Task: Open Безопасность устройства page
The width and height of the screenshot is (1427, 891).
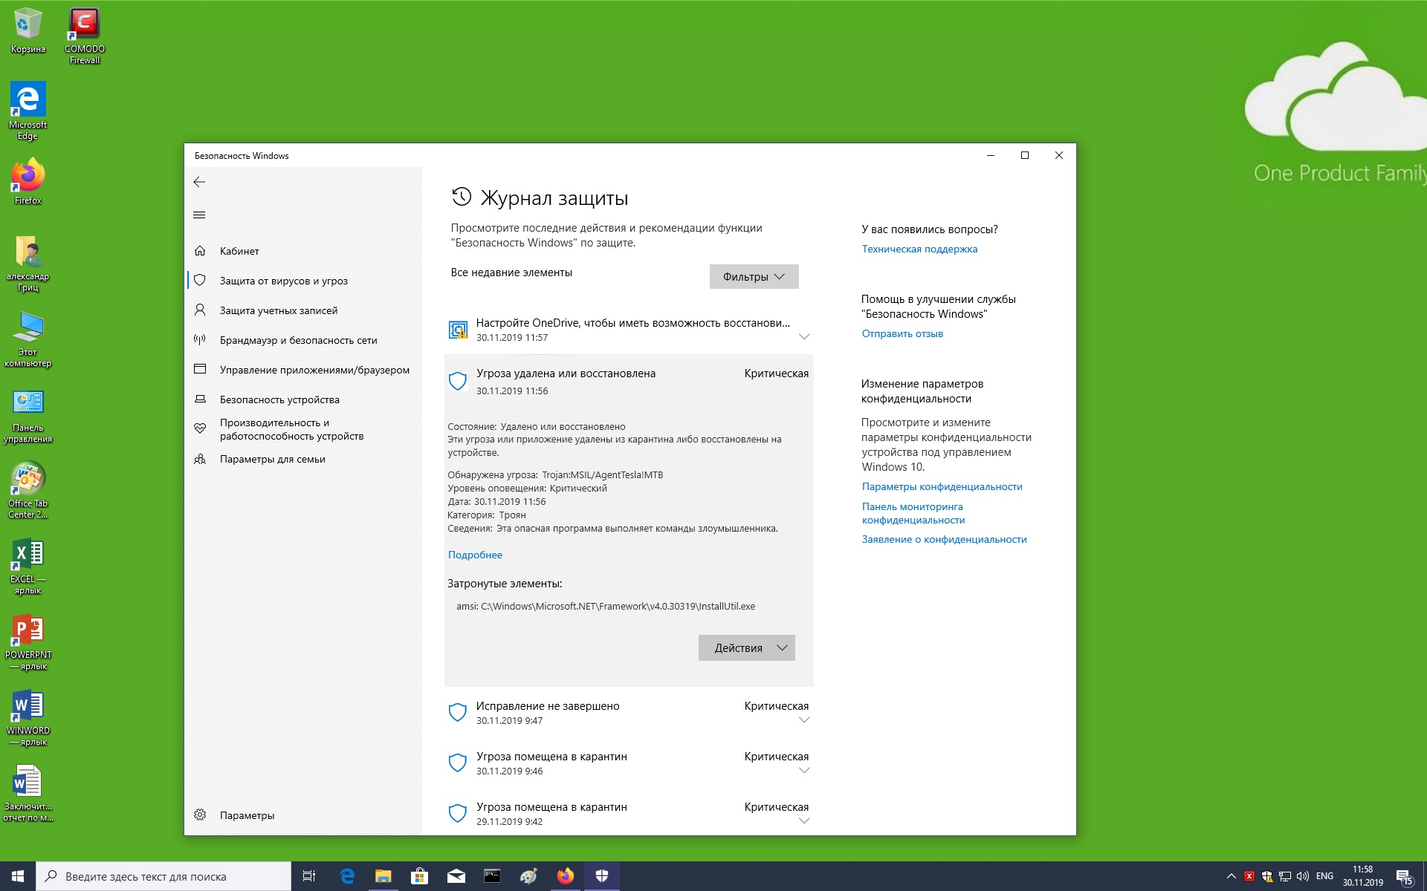Action: [x=279, y=399]
